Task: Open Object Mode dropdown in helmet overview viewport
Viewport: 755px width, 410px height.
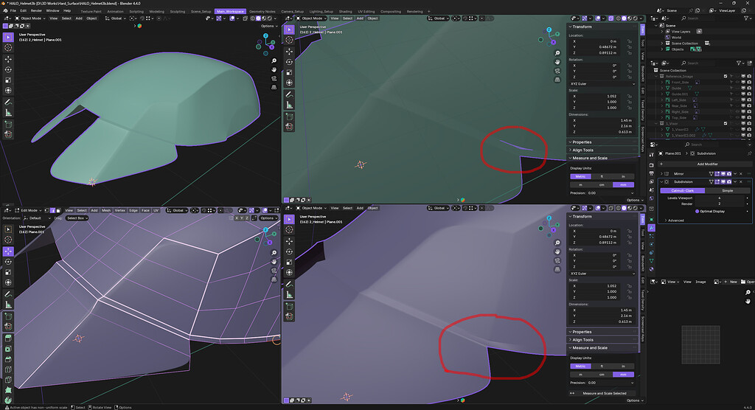Action: (31, 18)
